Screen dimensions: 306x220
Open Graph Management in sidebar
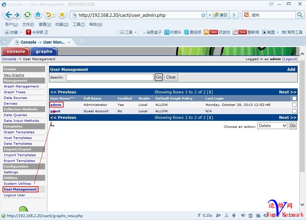(21, 86)
